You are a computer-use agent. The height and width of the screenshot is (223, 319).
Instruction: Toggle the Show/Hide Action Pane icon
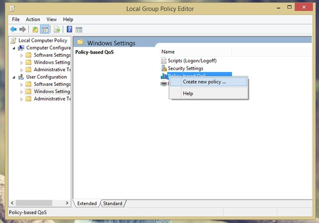coord(79,30)
